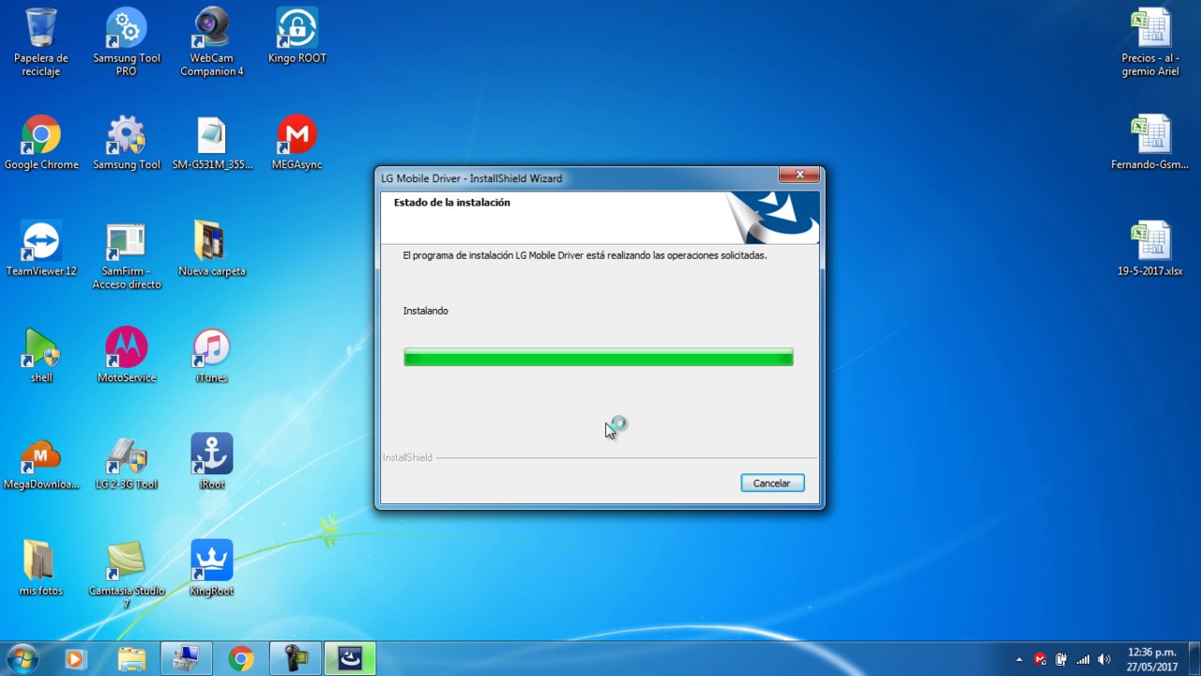Launch Chrome from the taskbar
Screen dimensions: 1201x676
(241, 659)
